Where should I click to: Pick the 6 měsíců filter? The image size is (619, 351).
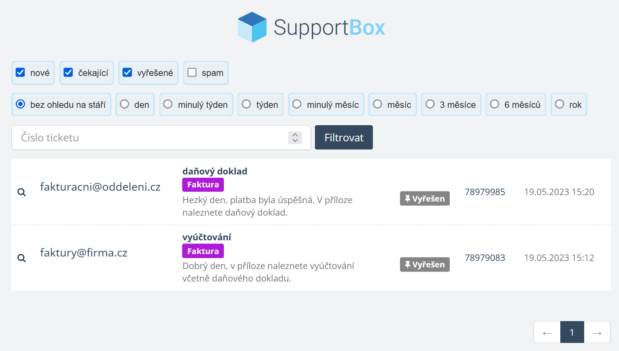tap(494, 104)
